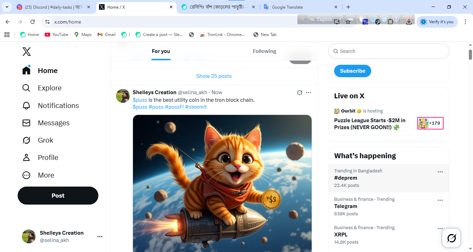Viewport: 473px width, 252px height.
Task: Open the XRPL trending topic
Action: point(389,235)
